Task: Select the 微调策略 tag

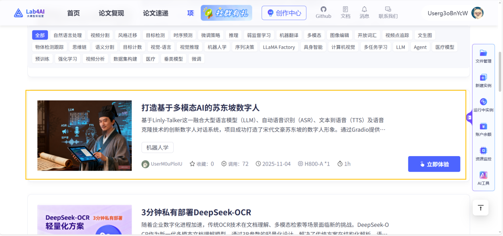Action: coord(211,35)
